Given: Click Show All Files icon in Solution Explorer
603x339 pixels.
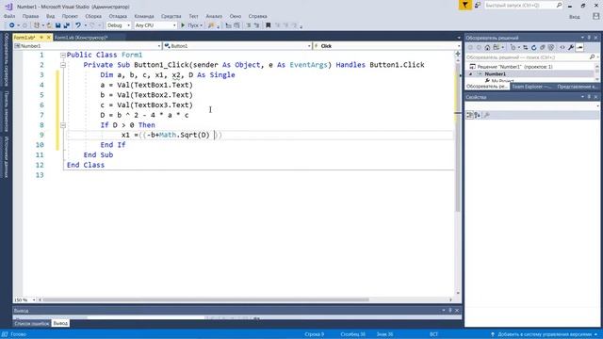Looking at the screenshot, I should tap(551, 48).
